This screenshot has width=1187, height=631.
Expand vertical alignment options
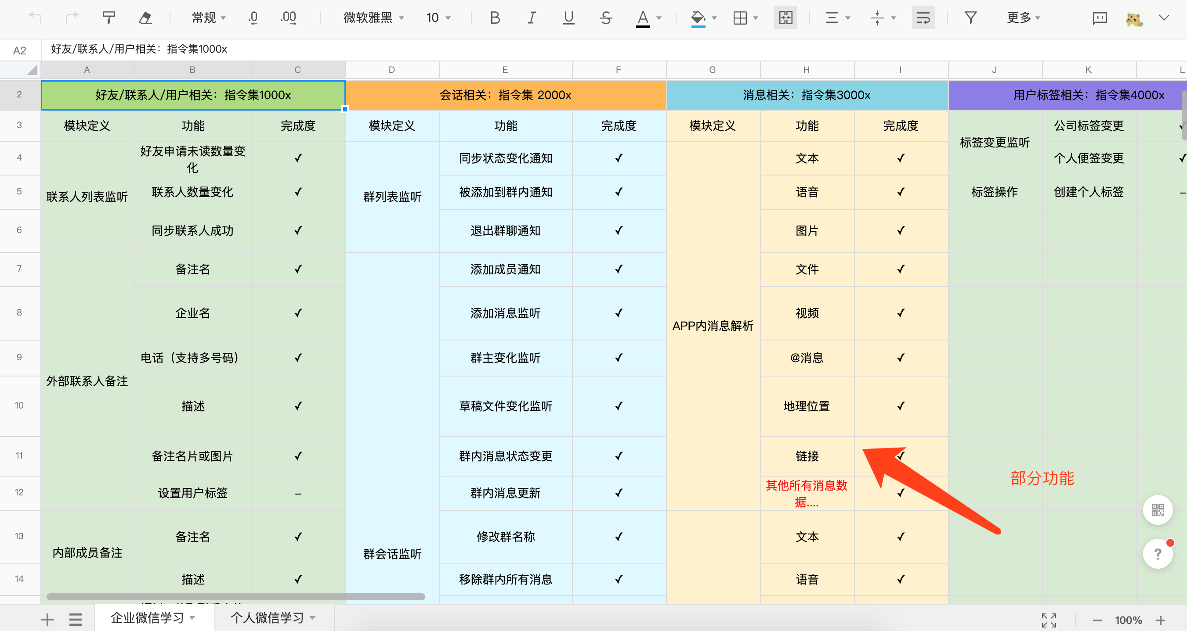(x=894, y=18)
